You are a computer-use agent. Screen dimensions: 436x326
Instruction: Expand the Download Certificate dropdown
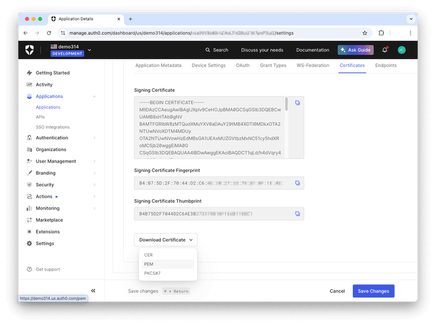(x=166, y=239)
